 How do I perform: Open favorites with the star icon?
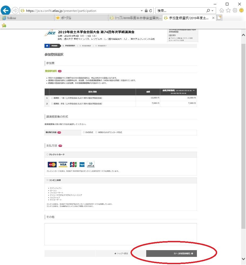pos(228,11)
